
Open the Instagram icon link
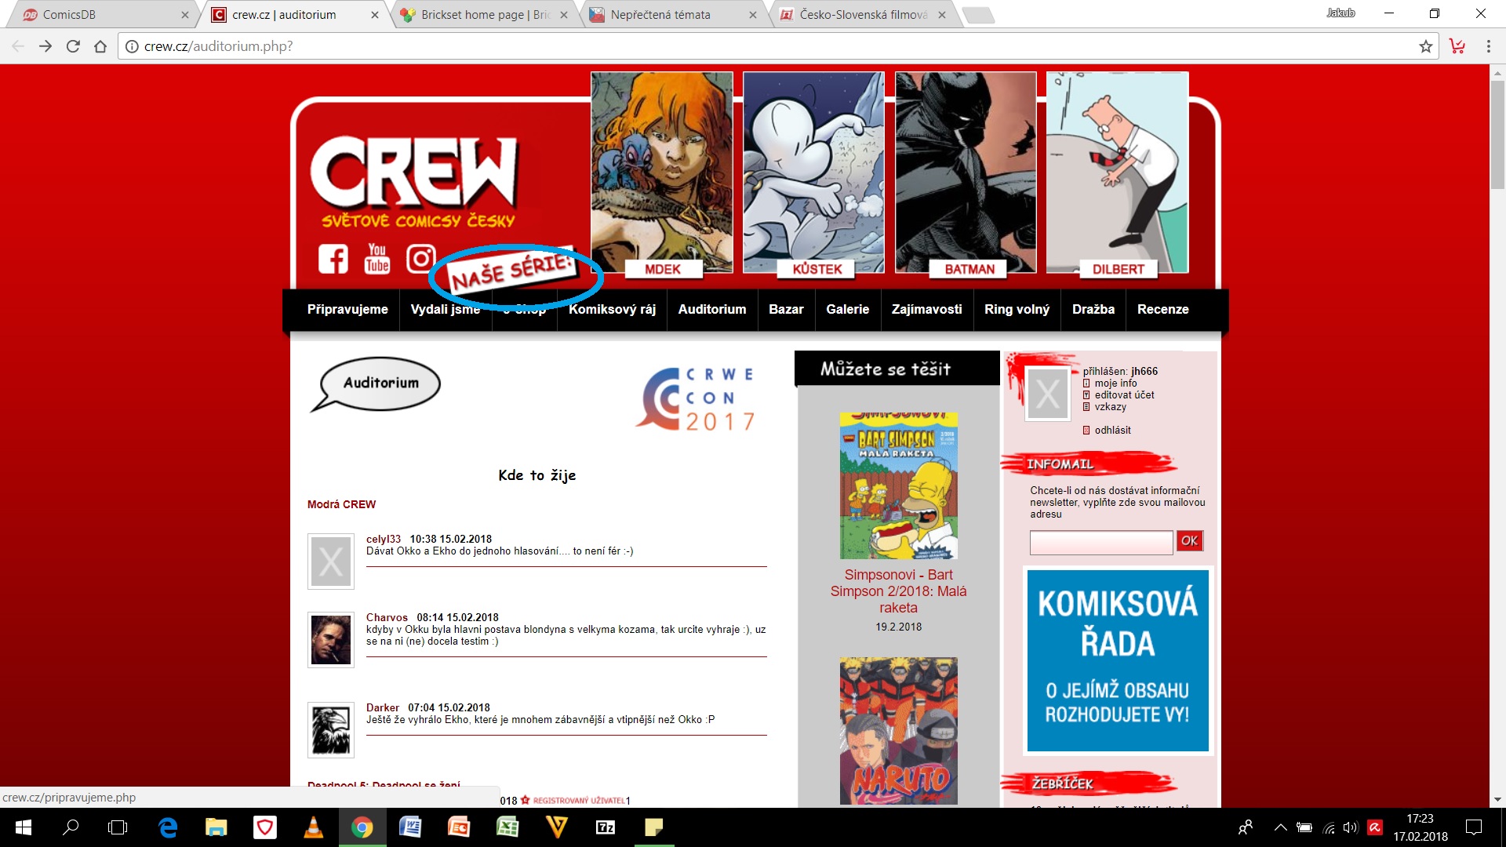420,258
